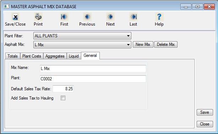
Task: Click the application icon in title bar
Action: click(x=6, y=6)
